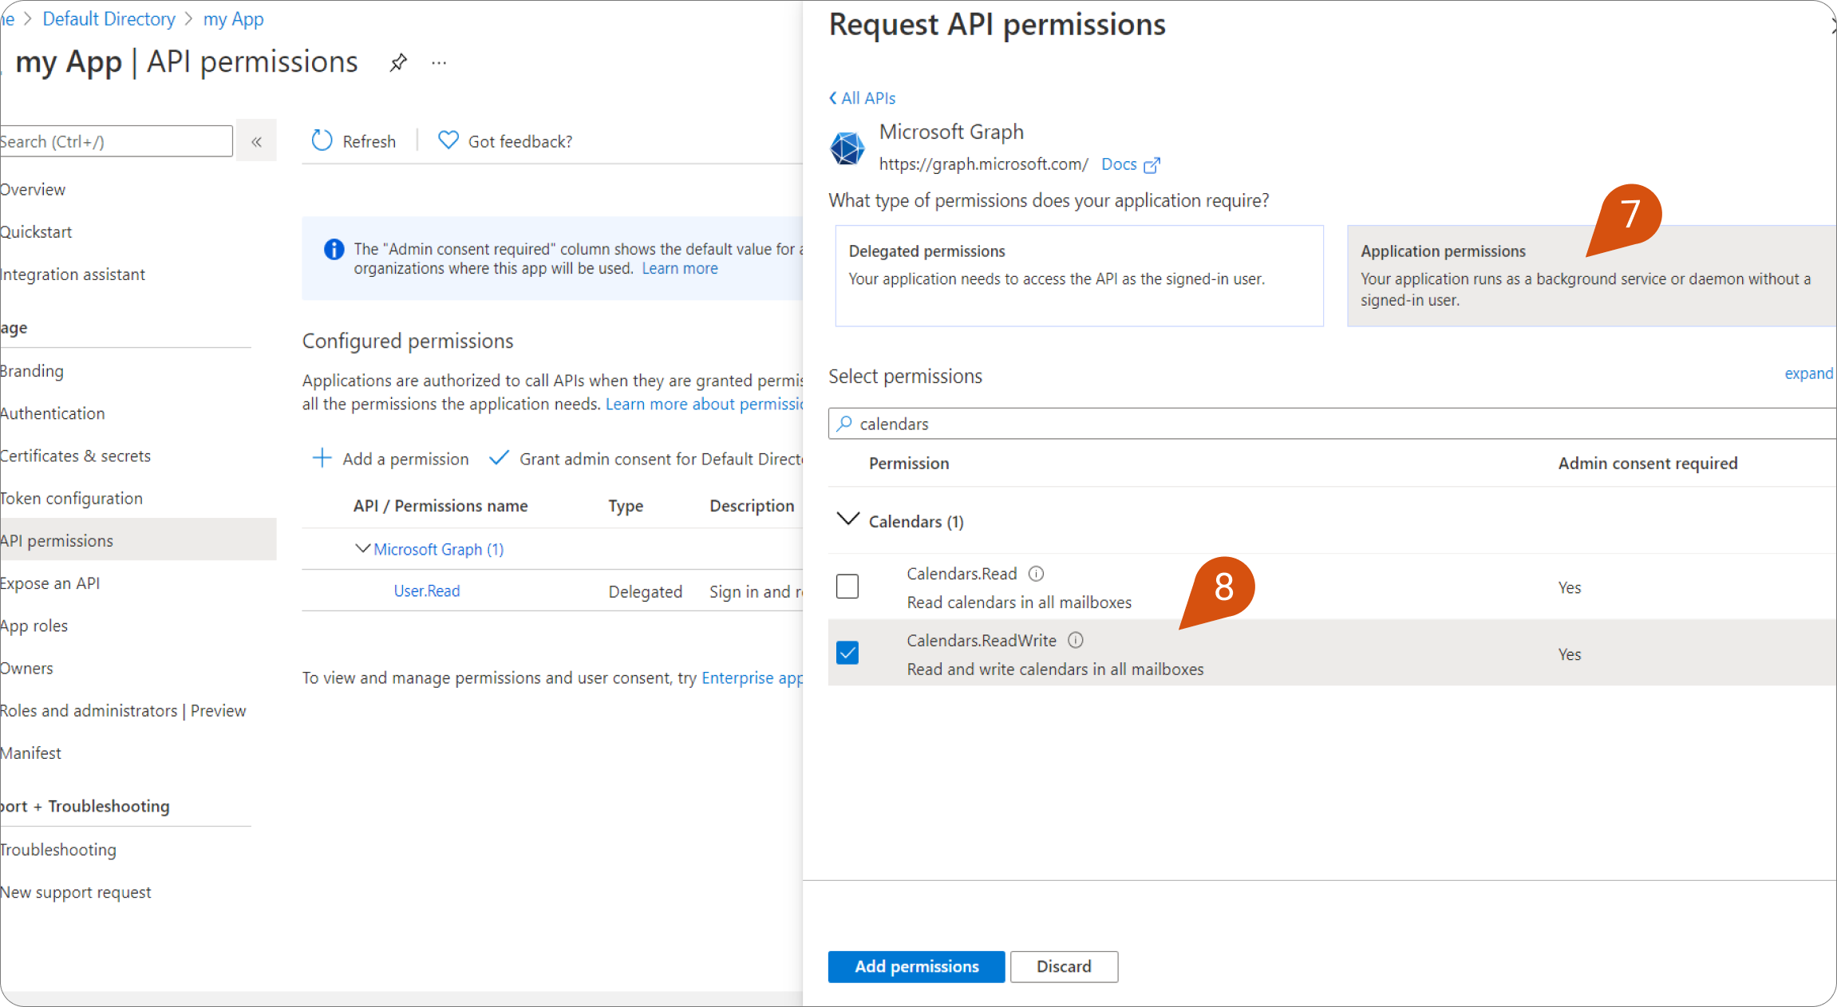Click the Got feedback heart icon
This screenshot has height=1007, width=1837.
pyautogui.click(x=448, y=140)
